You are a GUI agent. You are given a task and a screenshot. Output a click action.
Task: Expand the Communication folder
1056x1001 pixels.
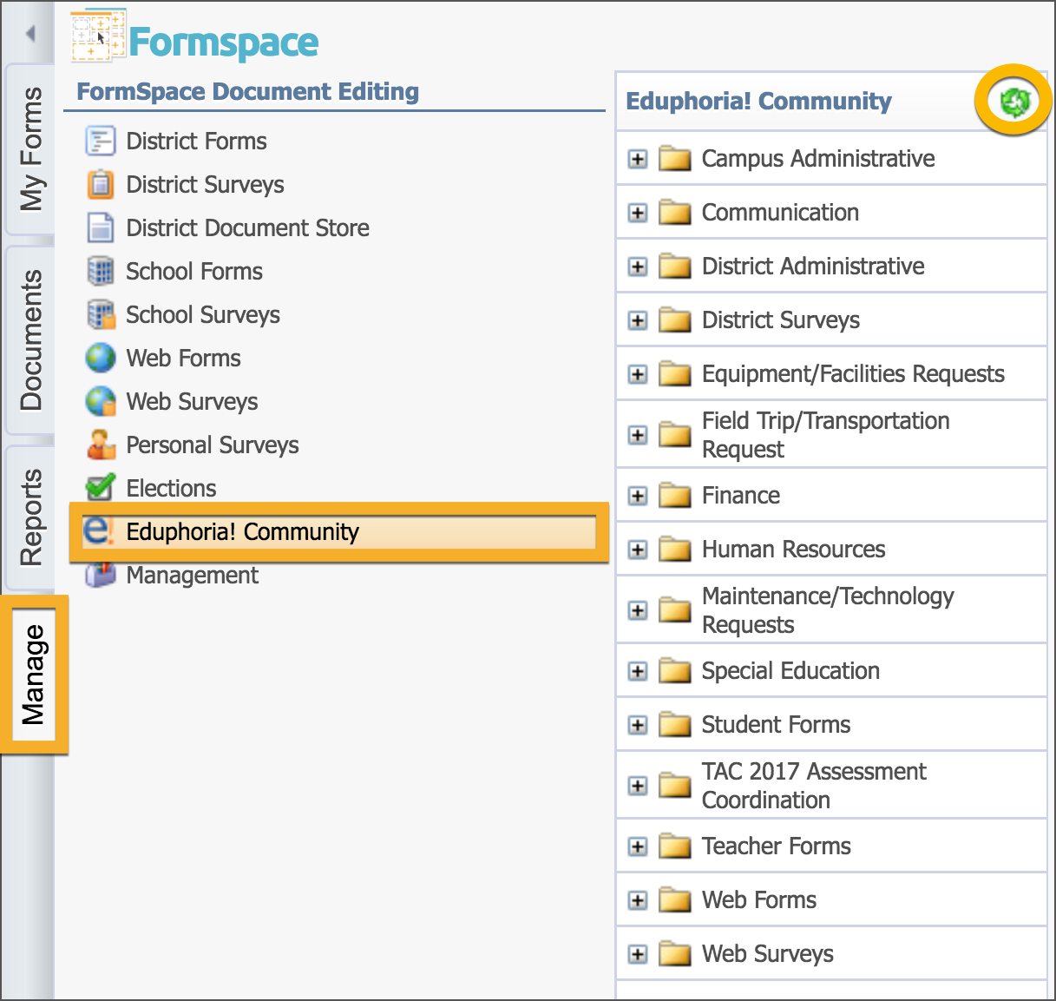[638, 213]
